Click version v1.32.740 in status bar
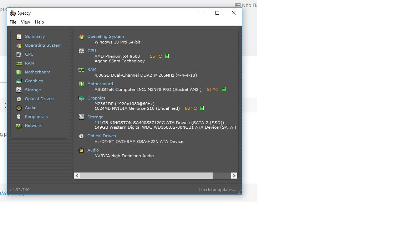This screenshot has width=411, height=231. pos(19,190)
